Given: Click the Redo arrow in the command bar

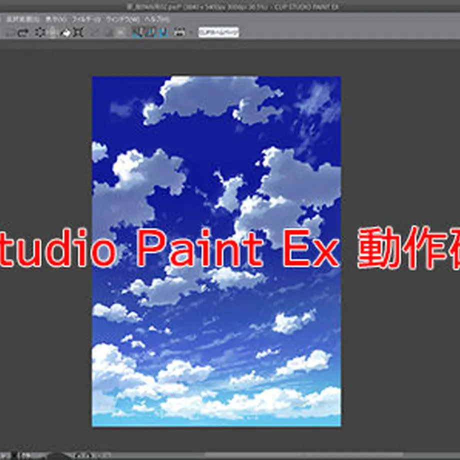Looking at the screenshot, I should (x=23, y=32).
